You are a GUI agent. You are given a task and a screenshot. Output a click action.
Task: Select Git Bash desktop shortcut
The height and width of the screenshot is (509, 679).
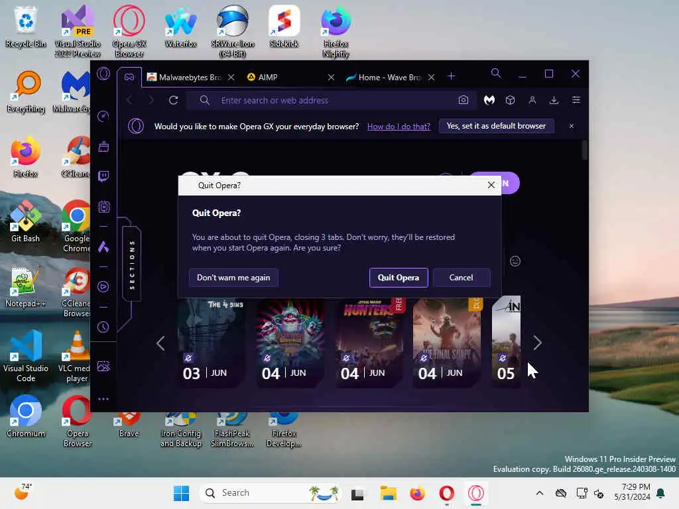click(x=26, y=221)
